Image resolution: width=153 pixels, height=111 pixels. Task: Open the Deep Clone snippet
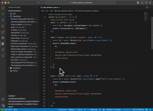click(15, 38)
